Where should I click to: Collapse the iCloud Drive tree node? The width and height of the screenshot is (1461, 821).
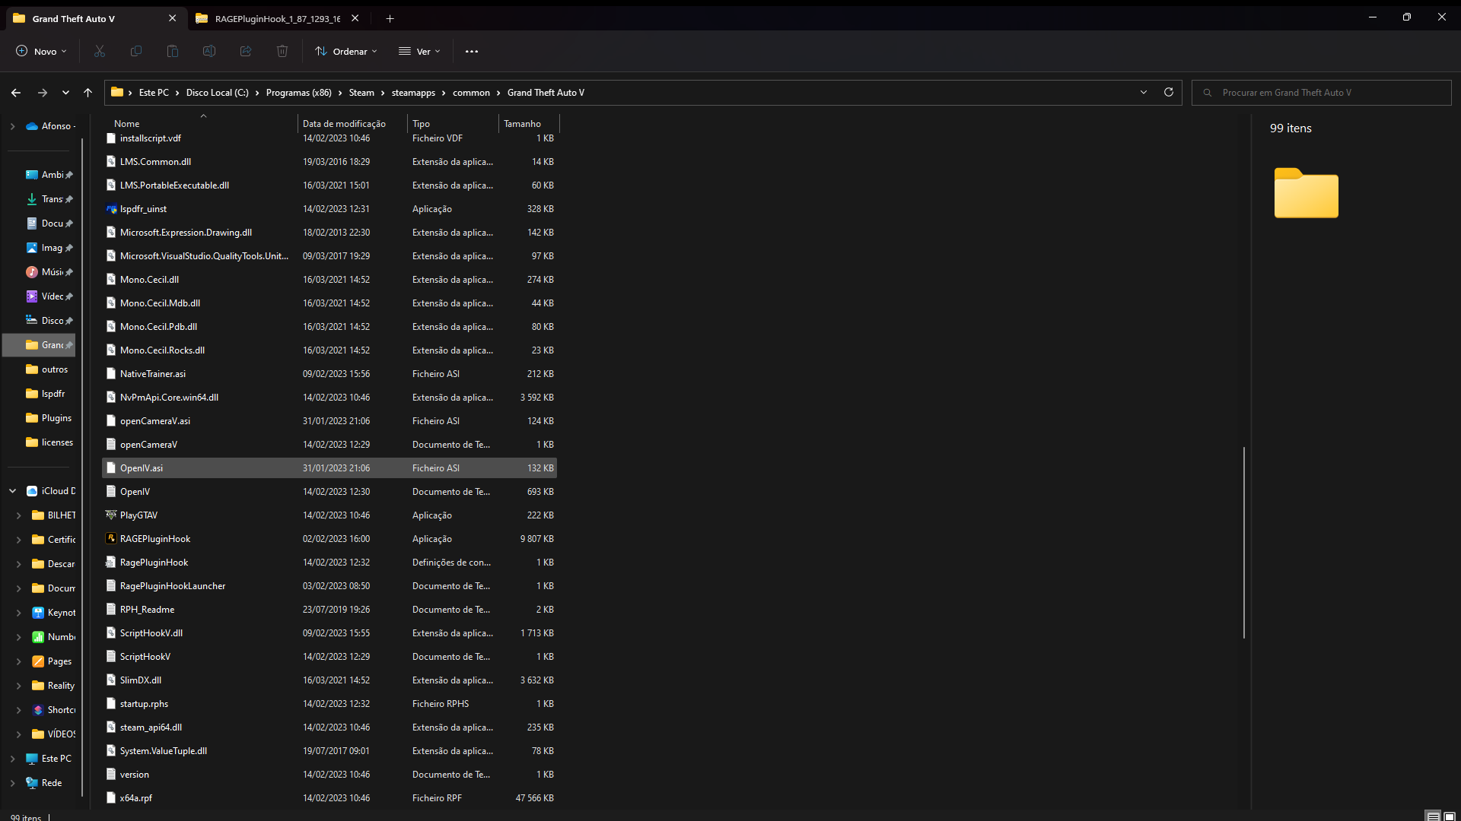13,491
